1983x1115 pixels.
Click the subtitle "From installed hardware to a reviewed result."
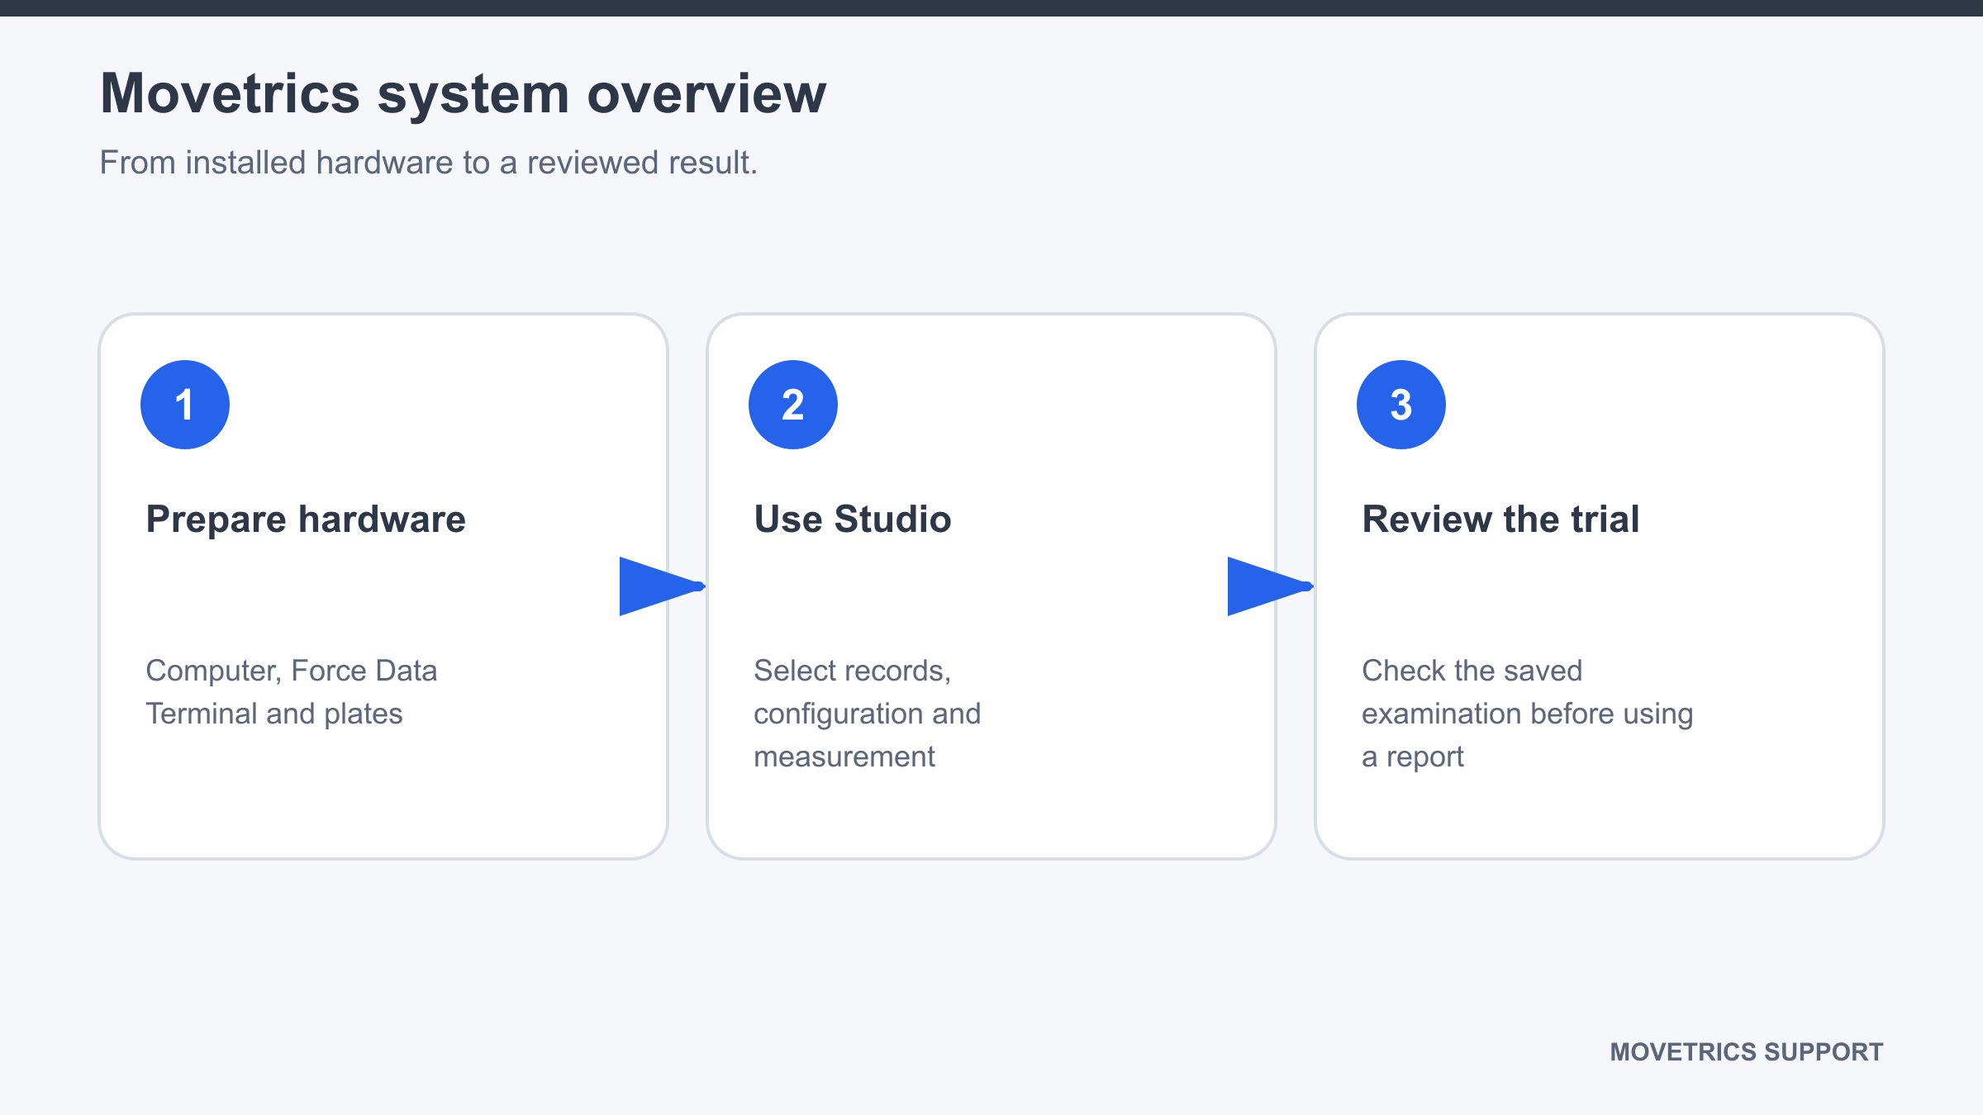428,163
